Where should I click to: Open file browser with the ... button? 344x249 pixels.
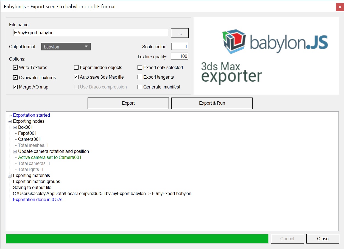tap(180, 33)
